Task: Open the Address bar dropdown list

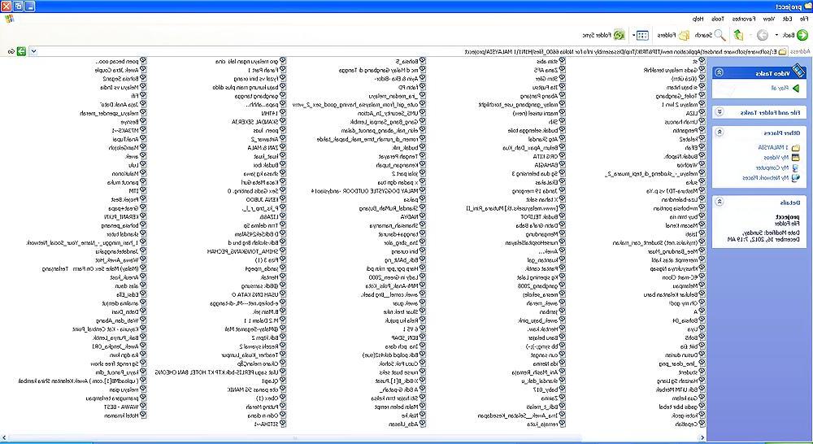Action: click(x=33, y=51)
